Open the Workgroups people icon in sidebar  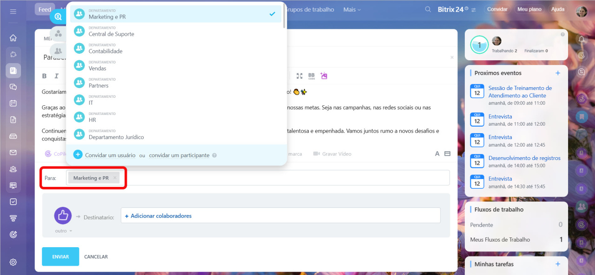pyautogui.click(x=13, y=169)
